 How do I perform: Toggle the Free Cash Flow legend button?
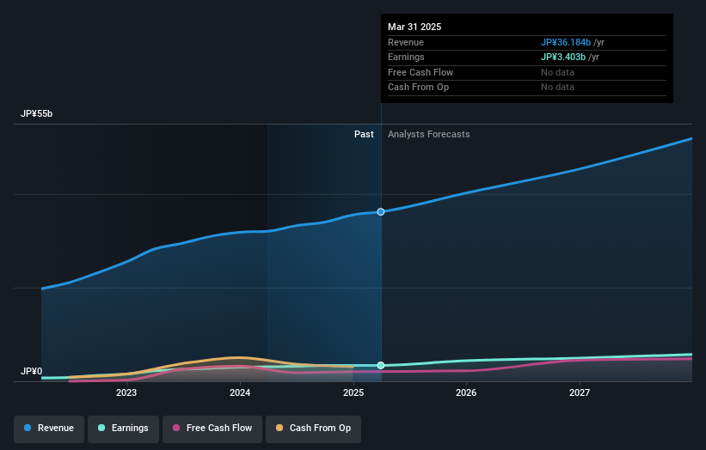tap(212, 429)
